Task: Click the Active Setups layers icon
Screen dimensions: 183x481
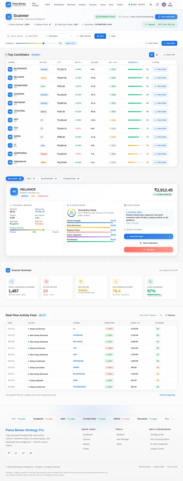Action: (46, 281)
